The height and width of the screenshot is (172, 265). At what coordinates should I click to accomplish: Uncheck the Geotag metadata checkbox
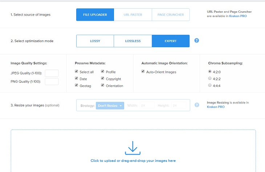(76, 86)
